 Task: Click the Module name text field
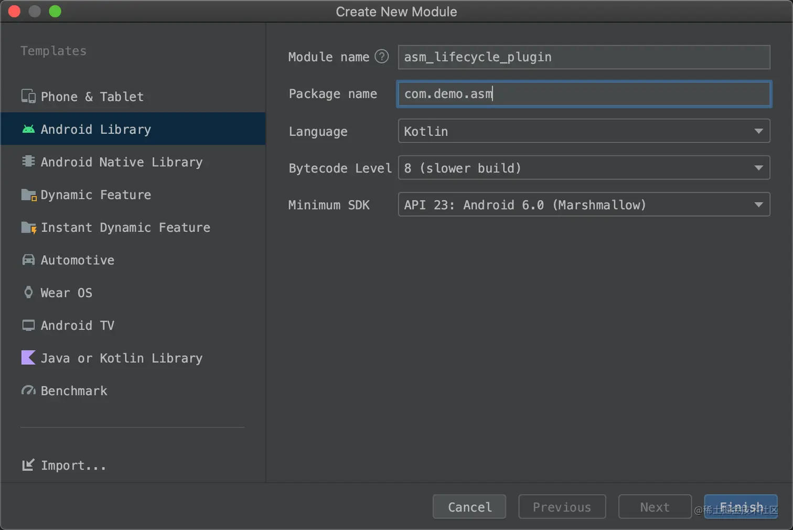[x=584, y=57]
